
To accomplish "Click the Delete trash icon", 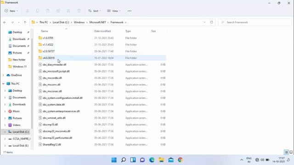I will [x=79, y=11].
